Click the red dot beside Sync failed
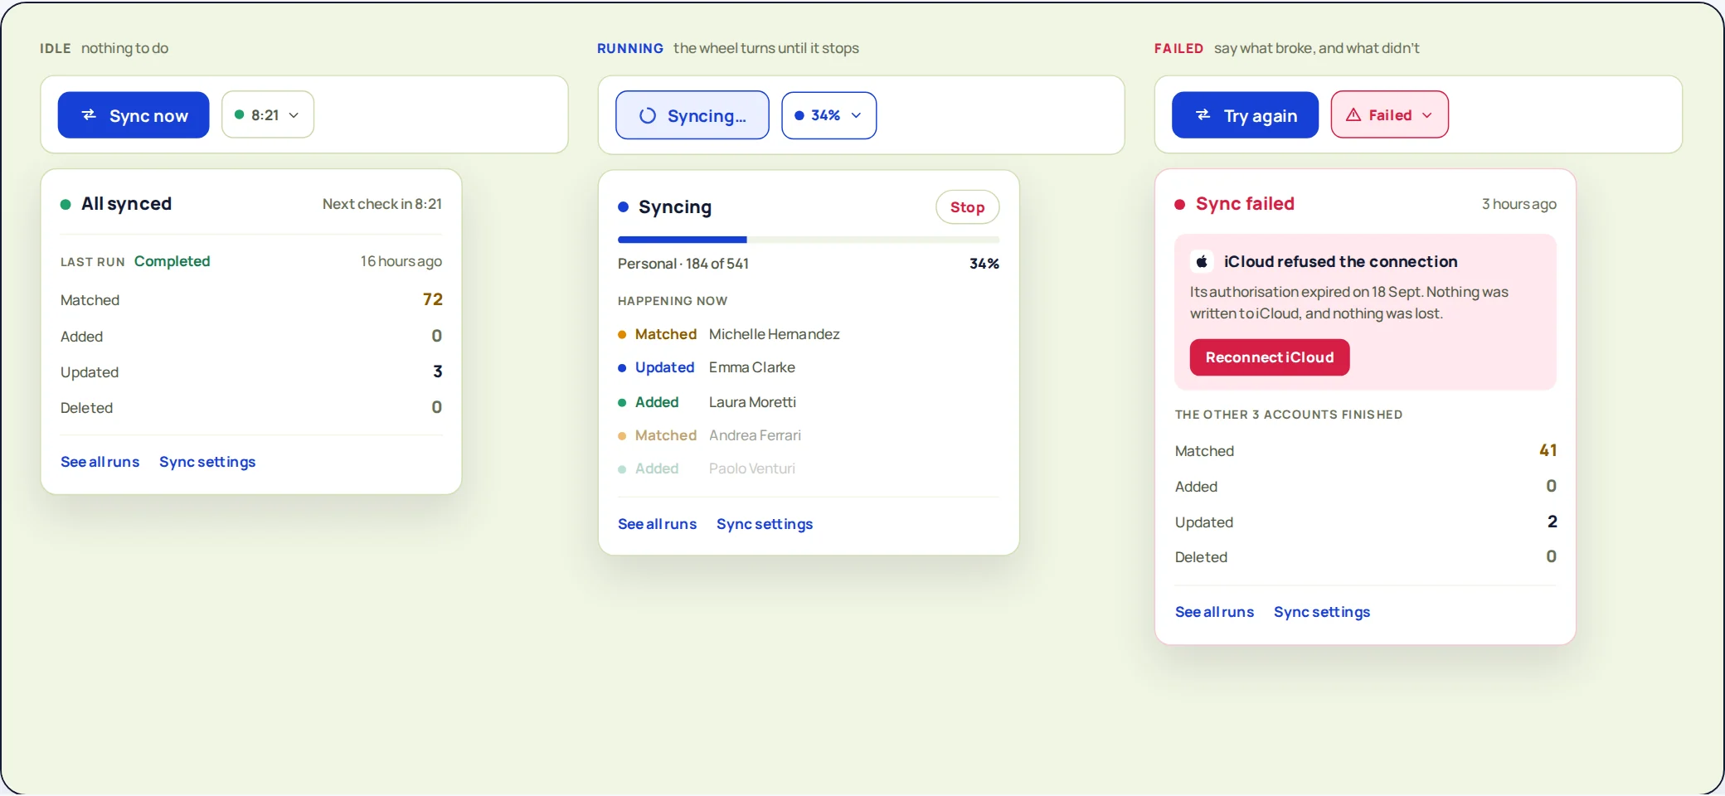1725x796 pixels. (x=1180, y=205)
